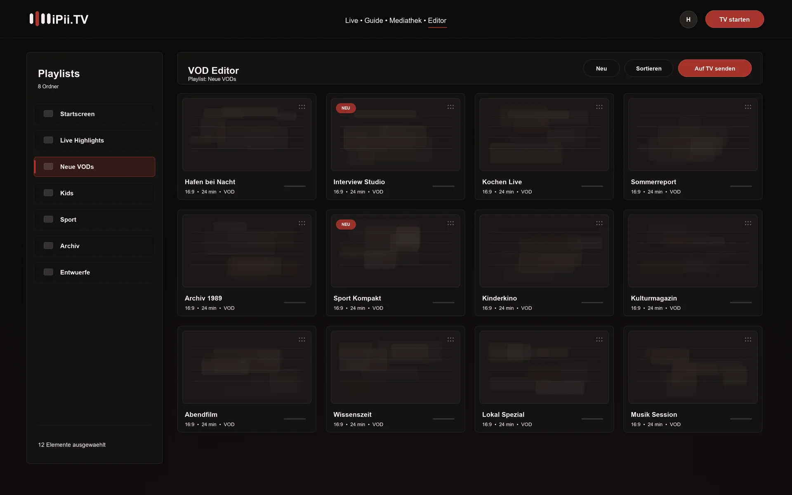Open the Sommerreport thumbnail
The width and height of the screenshot is (792, 495).
(693, 134)
